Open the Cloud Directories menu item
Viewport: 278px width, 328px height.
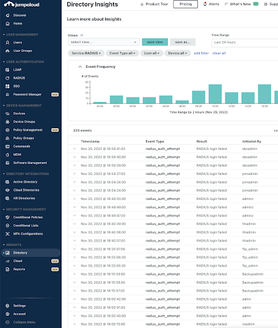coord(26,190)
